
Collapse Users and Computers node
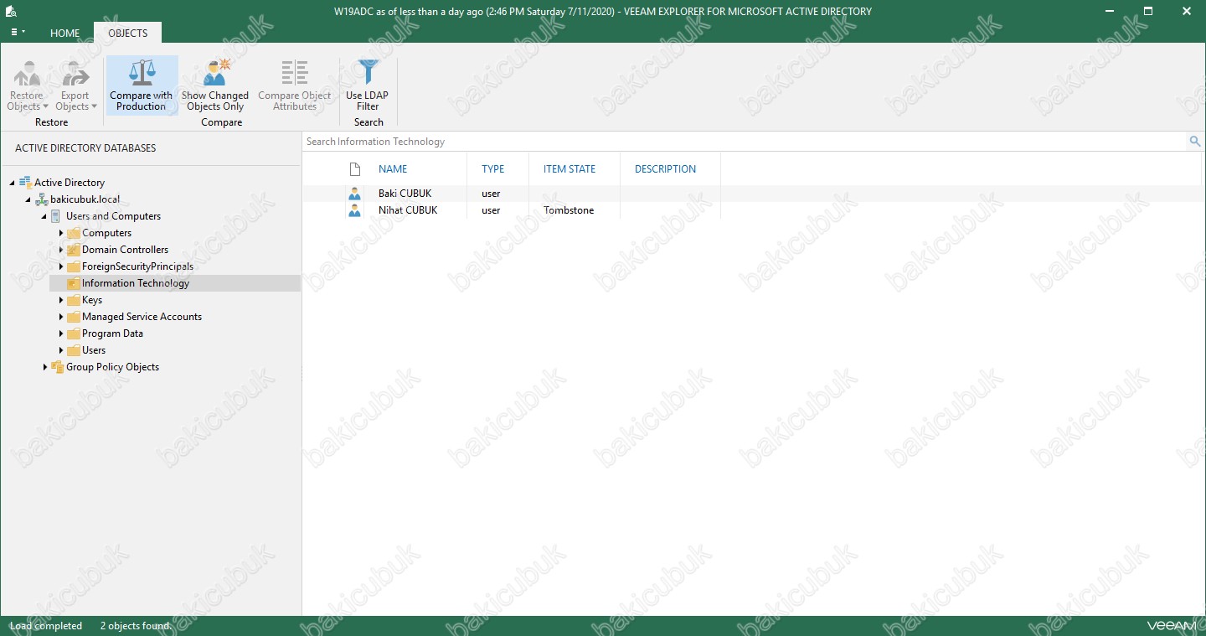click(x=44, y=216)
